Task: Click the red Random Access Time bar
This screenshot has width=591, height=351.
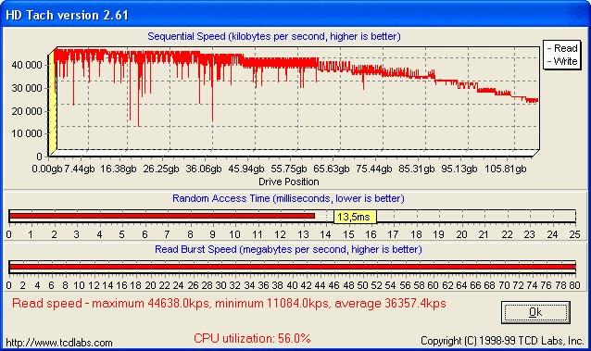Action: pos(162,216)
